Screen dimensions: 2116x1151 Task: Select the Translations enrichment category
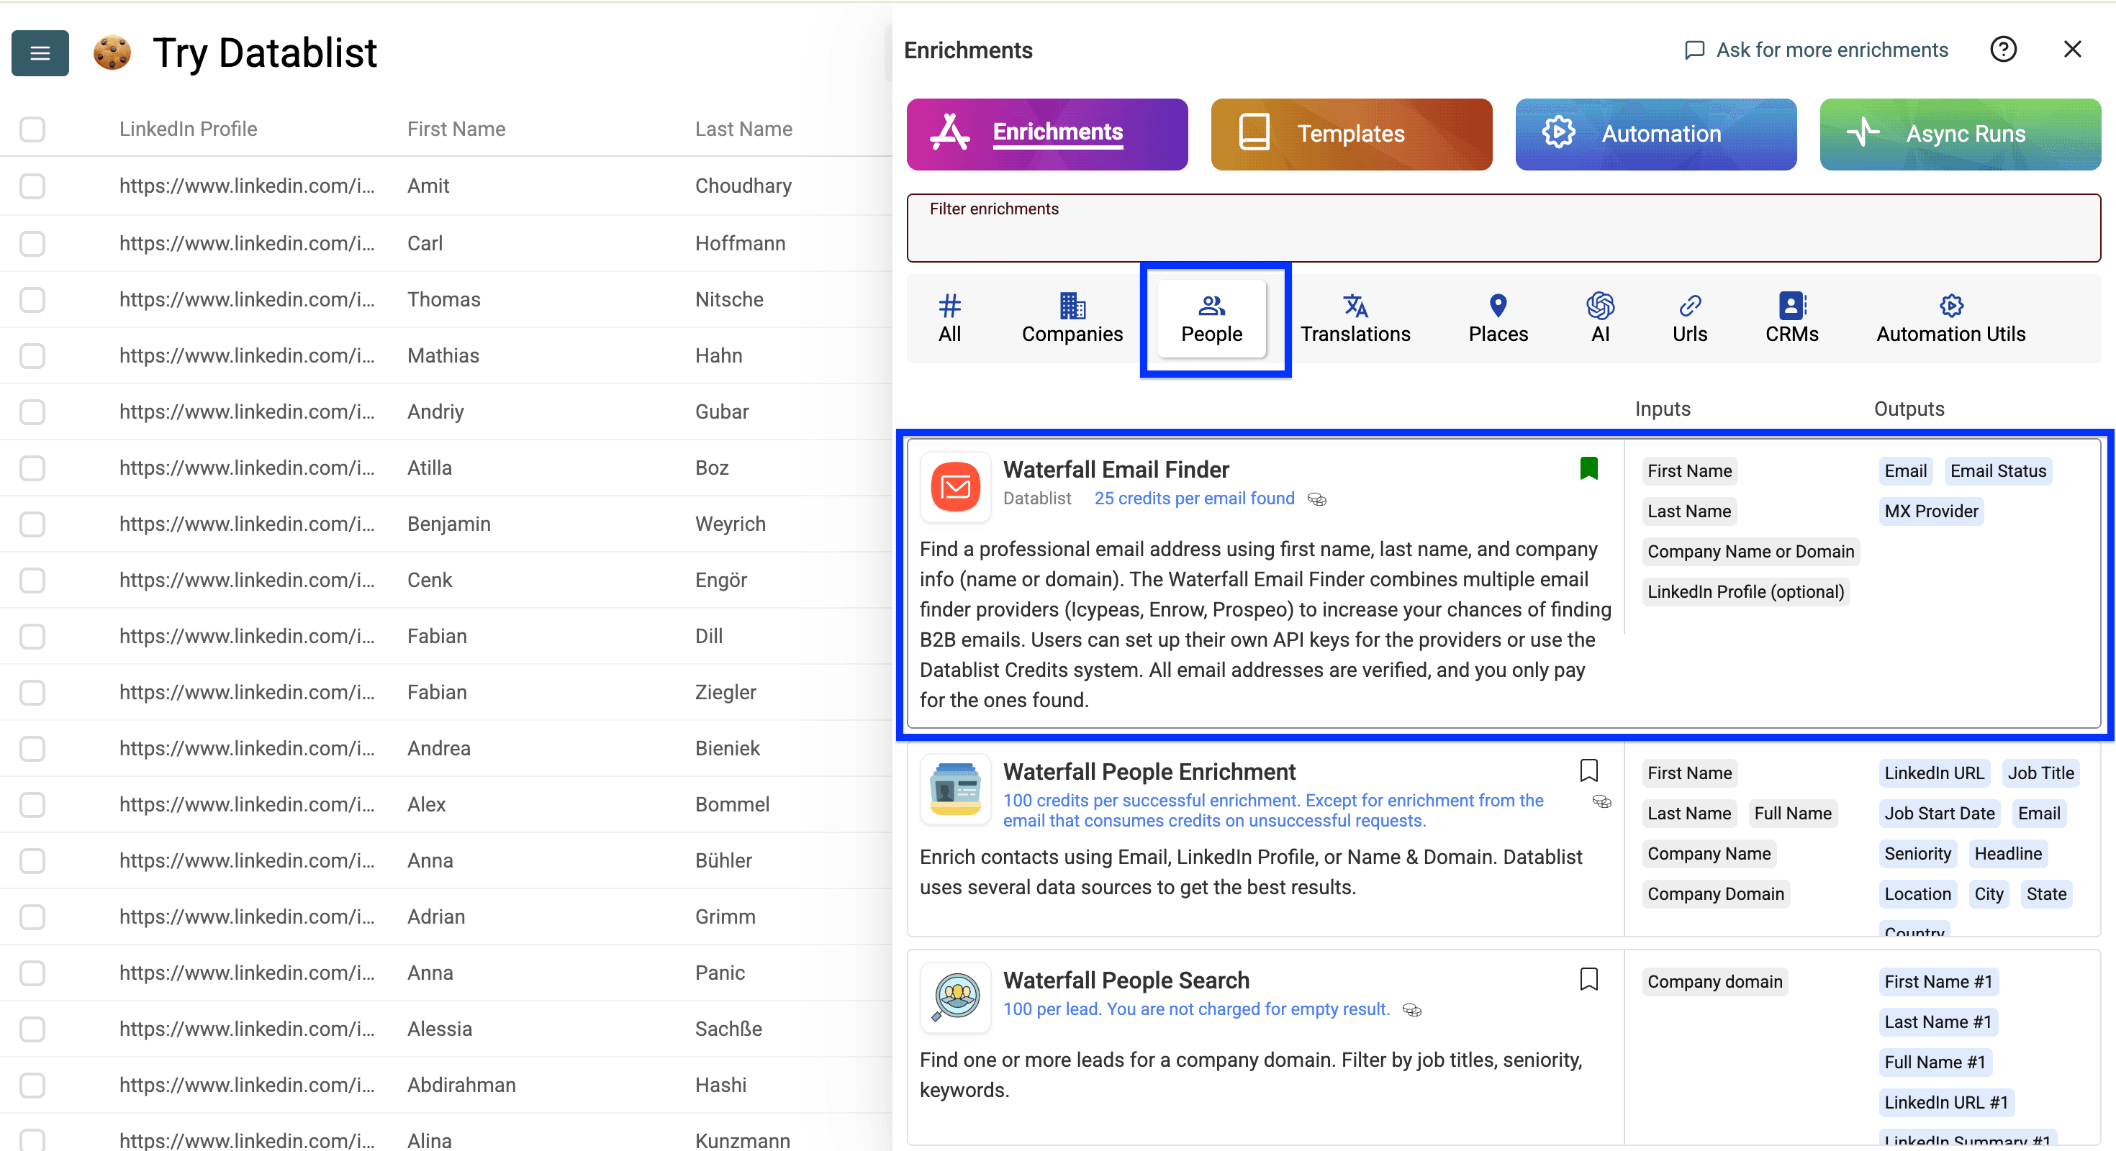1355,319
